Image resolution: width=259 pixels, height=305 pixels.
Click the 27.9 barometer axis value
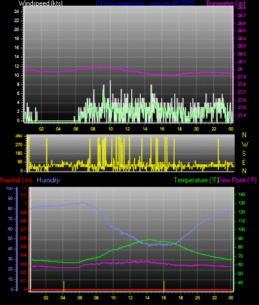(241, 77)
